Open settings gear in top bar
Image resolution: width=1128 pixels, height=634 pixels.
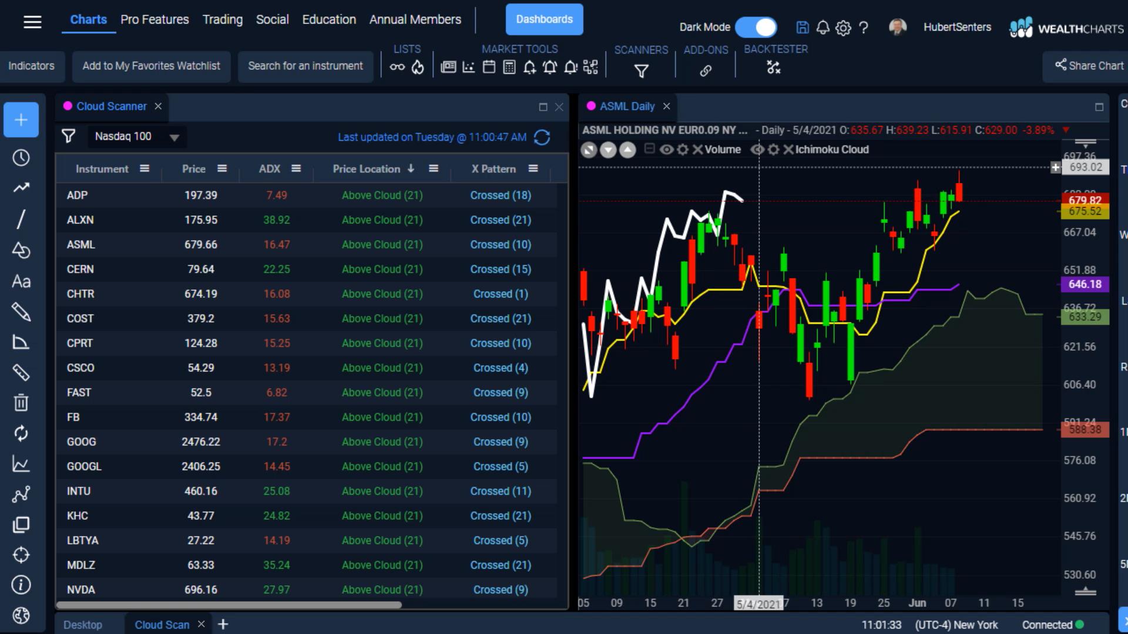point(843,28)
